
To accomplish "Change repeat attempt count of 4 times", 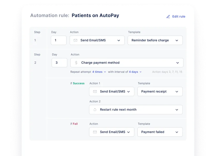I will pos(99,72).
